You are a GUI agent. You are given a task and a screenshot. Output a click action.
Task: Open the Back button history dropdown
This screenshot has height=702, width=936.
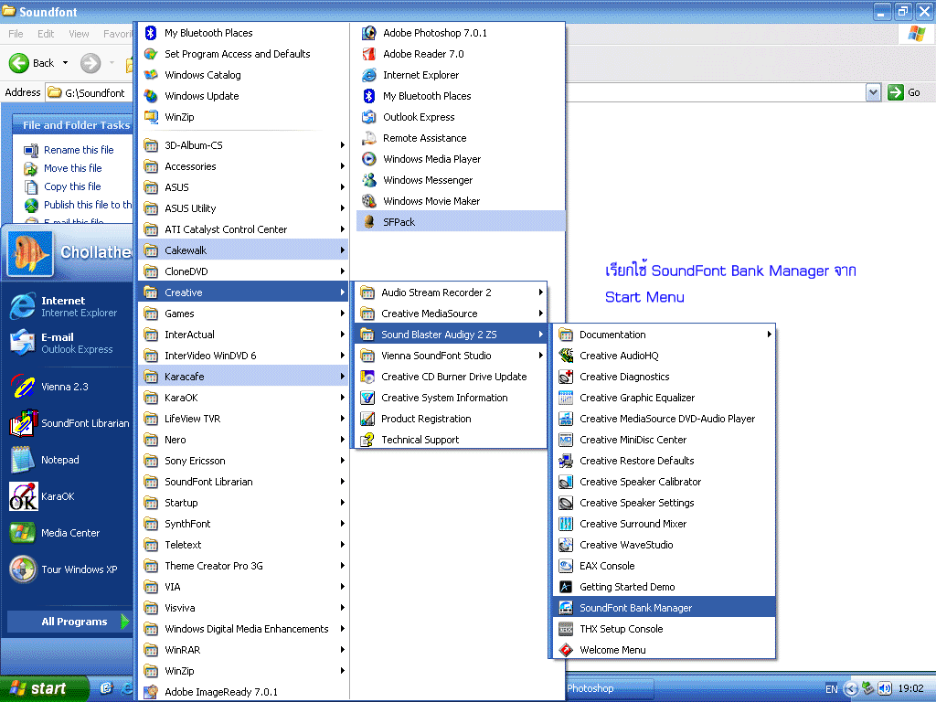[65, 63]
